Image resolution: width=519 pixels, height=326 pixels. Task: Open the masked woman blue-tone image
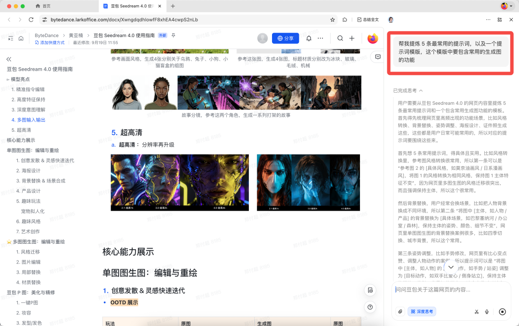(308, 183)
